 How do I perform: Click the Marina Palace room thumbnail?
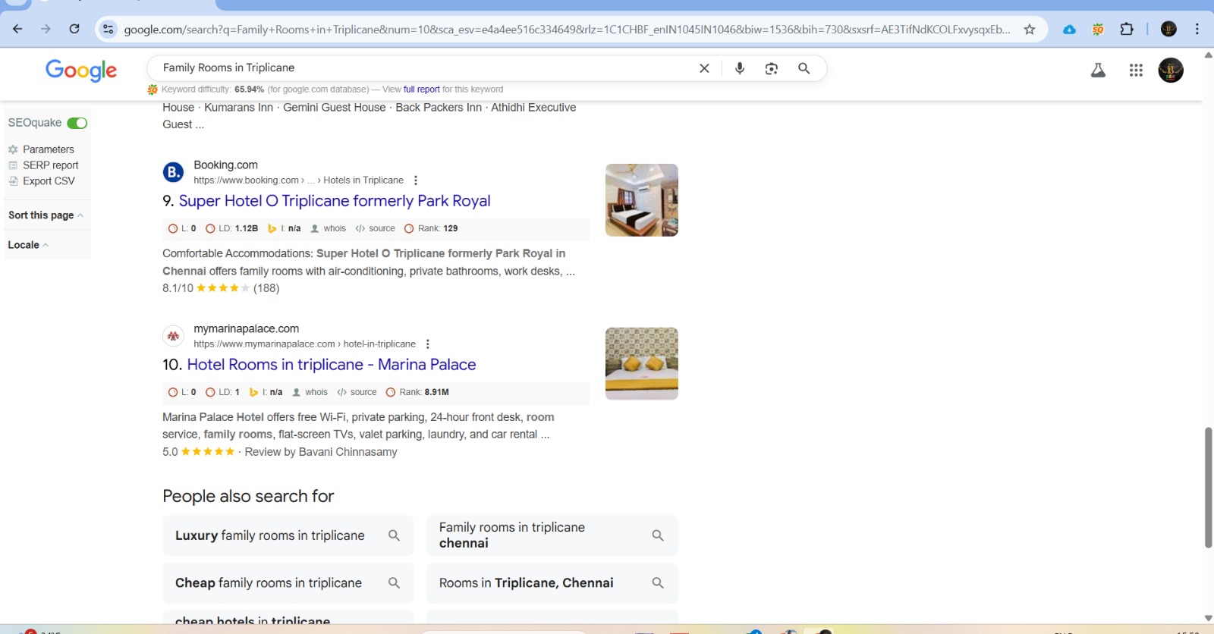(641, 363)
